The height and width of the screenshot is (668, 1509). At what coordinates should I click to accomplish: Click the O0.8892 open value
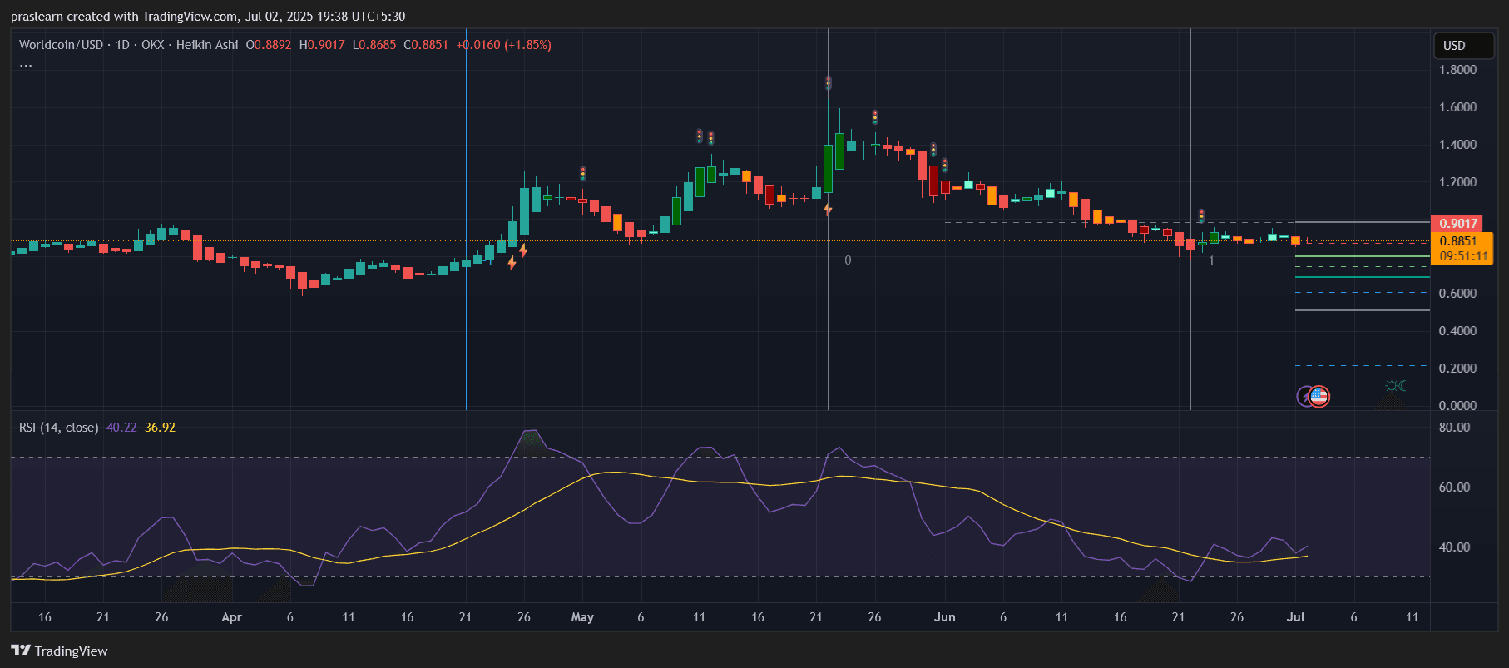(x=269, y=45)
